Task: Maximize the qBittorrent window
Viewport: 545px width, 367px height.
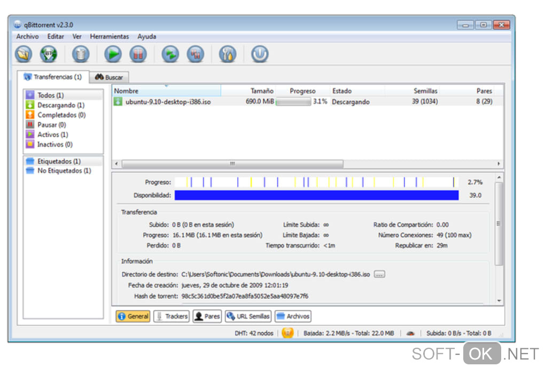Action: (x=483, y=25)
